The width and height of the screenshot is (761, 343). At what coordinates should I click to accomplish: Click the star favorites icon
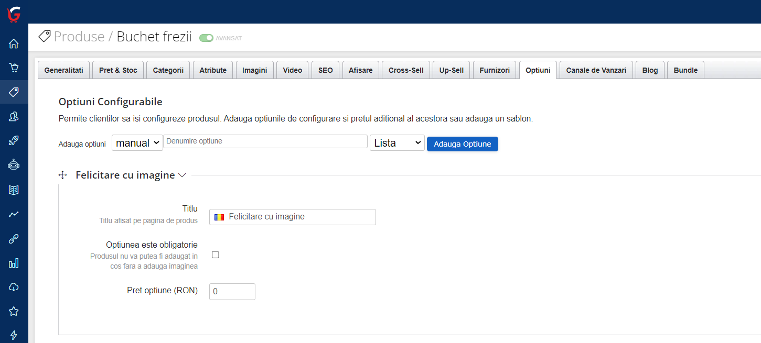pos(14,311)
